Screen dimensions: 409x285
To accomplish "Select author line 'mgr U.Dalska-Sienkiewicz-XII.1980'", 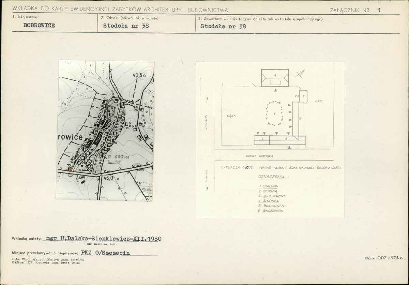I will click(x=104, y=239).
